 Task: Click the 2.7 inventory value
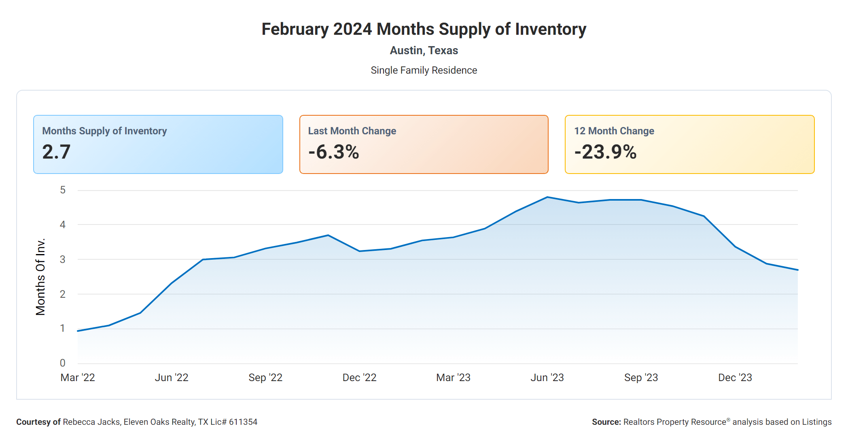[x=57, y=152]
